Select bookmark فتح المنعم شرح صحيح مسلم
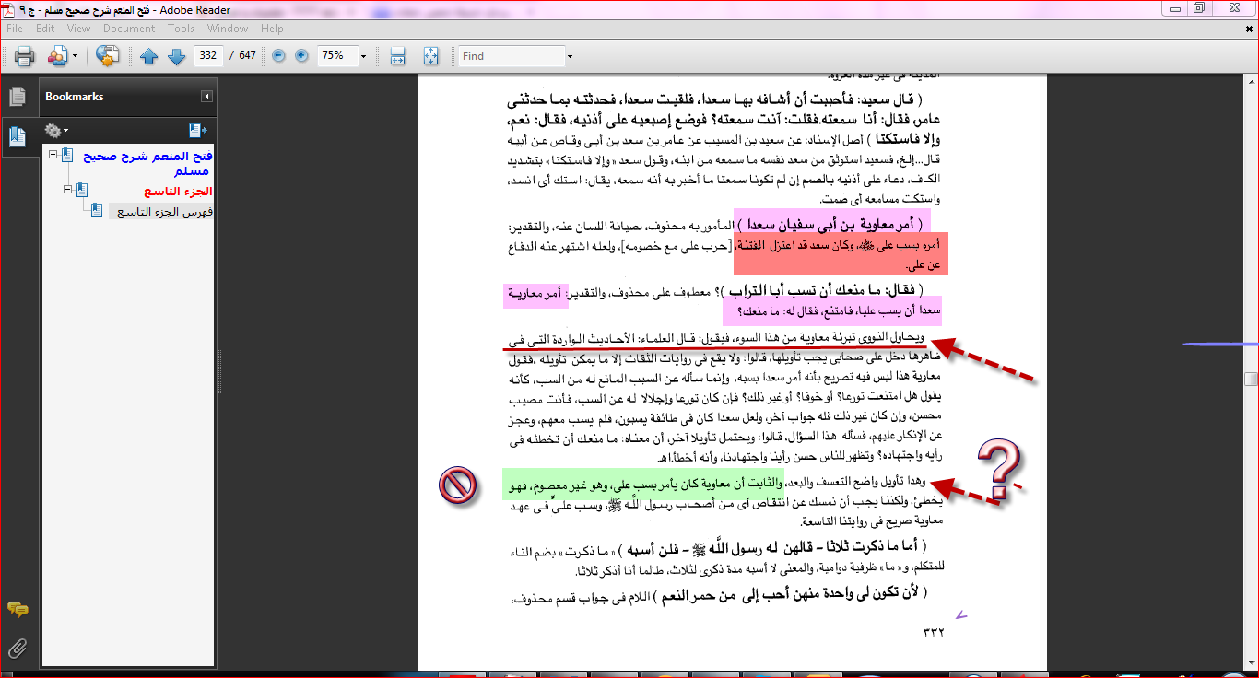This screenshot has width=1259, height=678. pos(147,163)
